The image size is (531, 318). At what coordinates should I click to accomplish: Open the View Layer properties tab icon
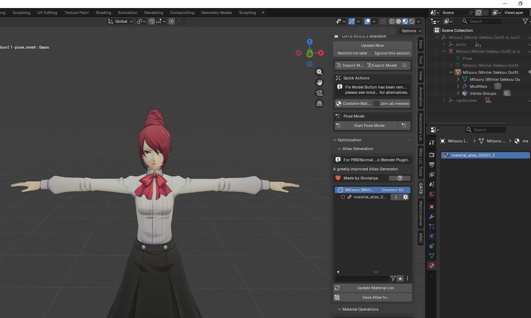coord(432,175)
